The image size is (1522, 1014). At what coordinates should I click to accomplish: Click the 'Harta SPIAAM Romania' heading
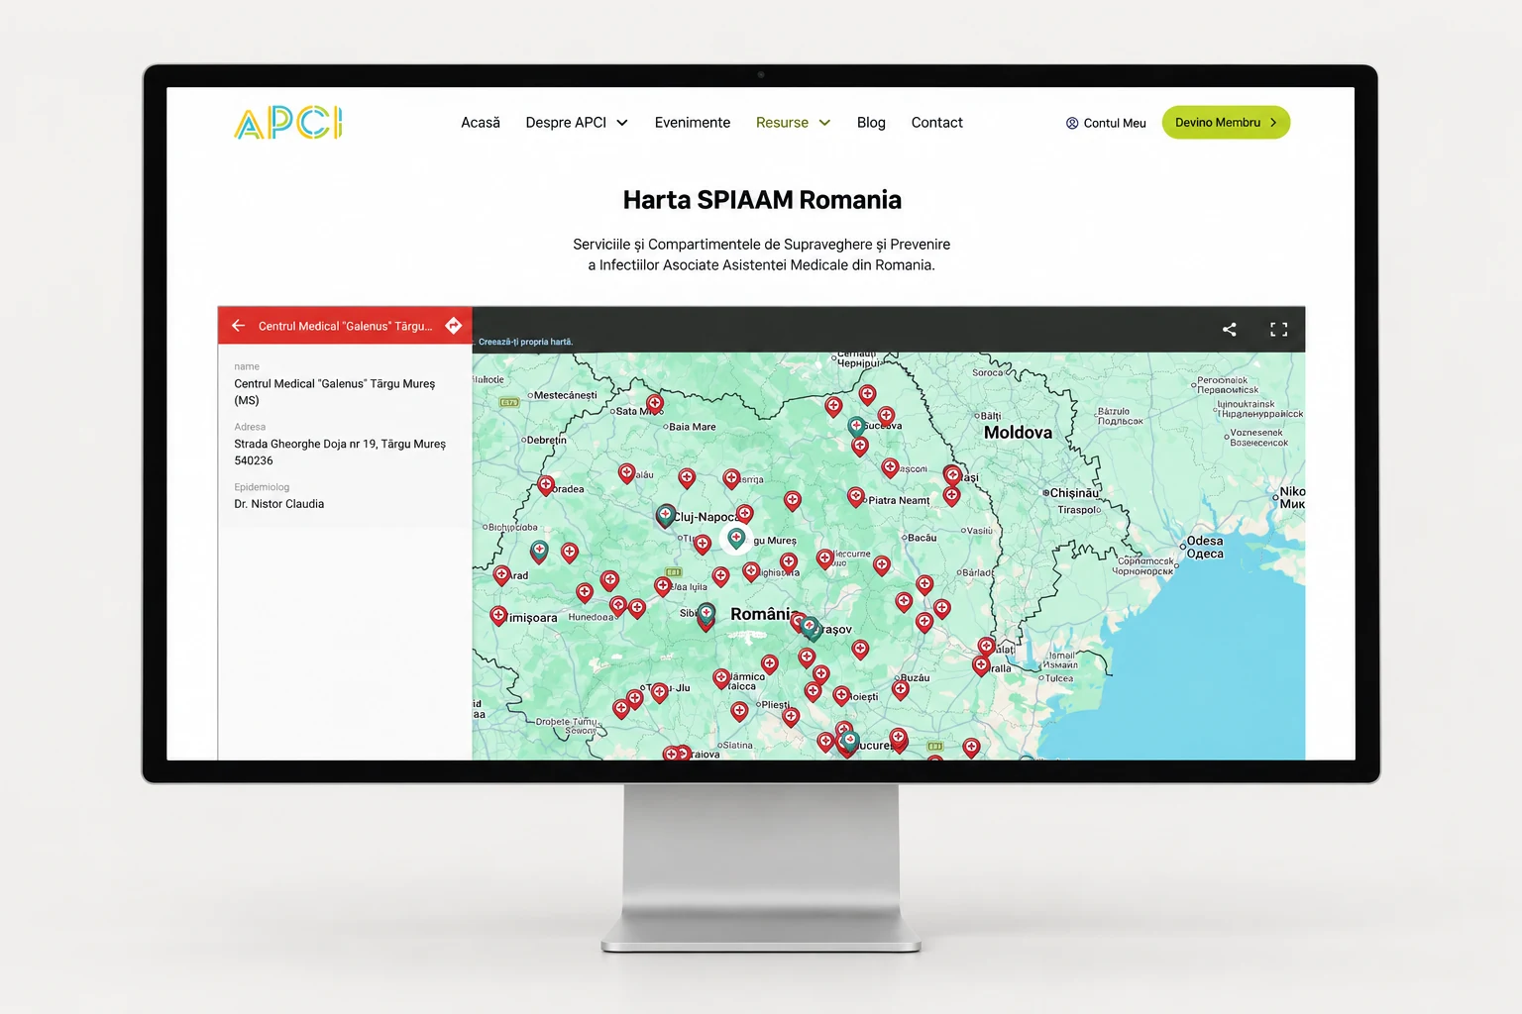pos(762,200)
